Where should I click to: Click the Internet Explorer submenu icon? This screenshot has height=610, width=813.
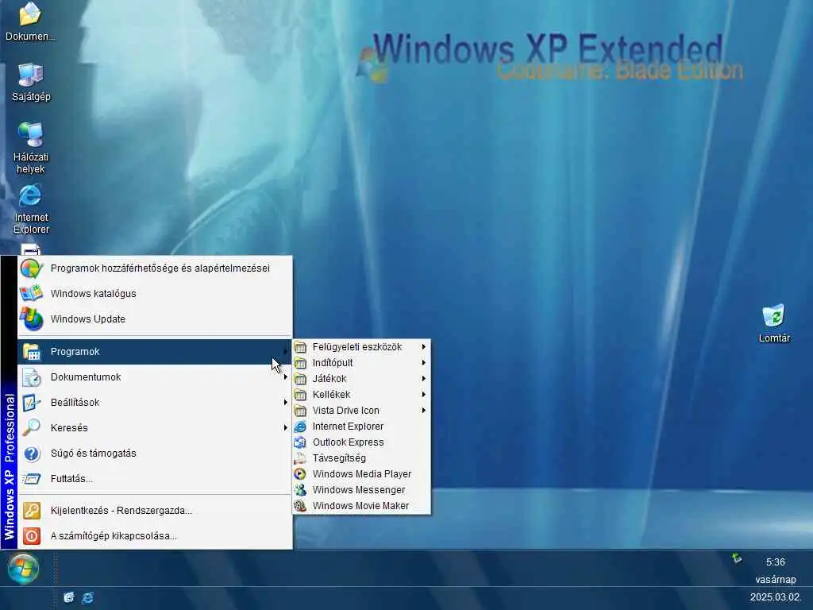coord(300,427)
